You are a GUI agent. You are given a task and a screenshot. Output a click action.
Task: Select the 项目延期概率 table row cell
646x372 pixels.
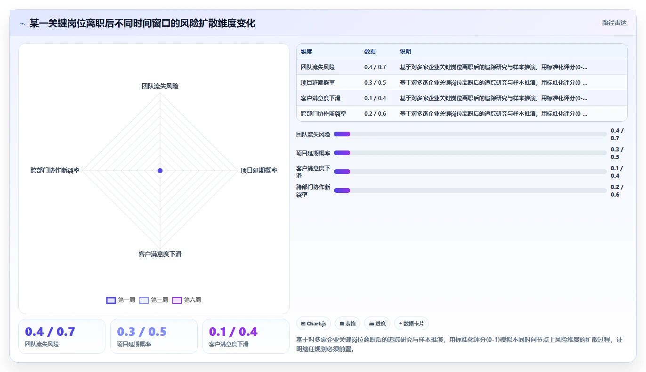click(318, 83)
